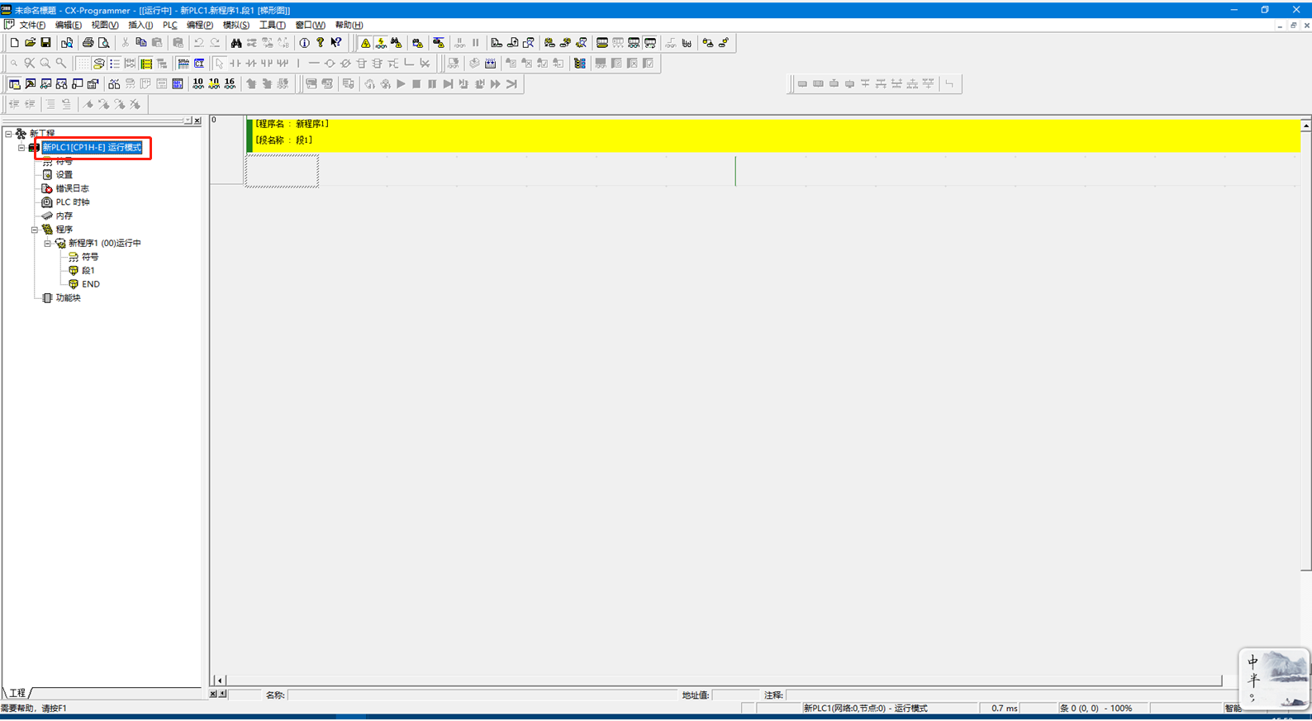This screenshot has height=721, width=1312.
Task: Click the Print printer icon
Action: [x=88, y=43]
